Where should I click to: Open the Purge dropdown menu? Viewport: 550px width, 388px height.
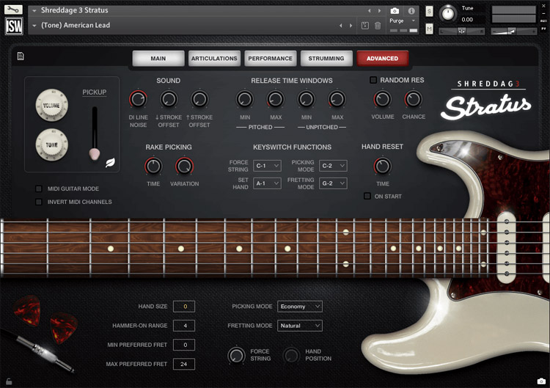point(403,21)
